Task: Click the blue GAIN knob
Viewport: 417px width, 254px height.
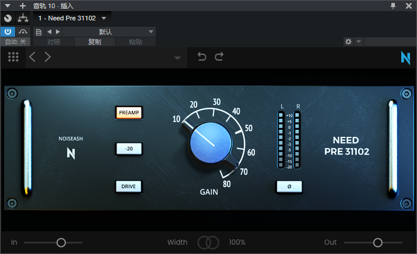Action: tap(211, 143)
